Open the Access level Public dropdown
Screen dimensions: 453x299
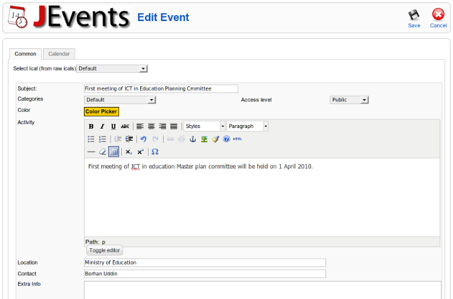coord(349,100)
